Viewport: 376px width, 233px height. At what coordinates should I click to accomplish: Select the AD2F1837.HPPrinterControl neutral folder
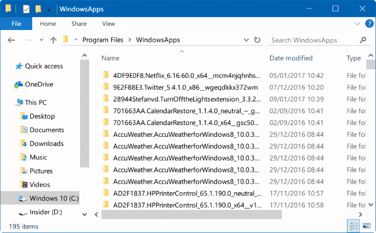[182, 193]
